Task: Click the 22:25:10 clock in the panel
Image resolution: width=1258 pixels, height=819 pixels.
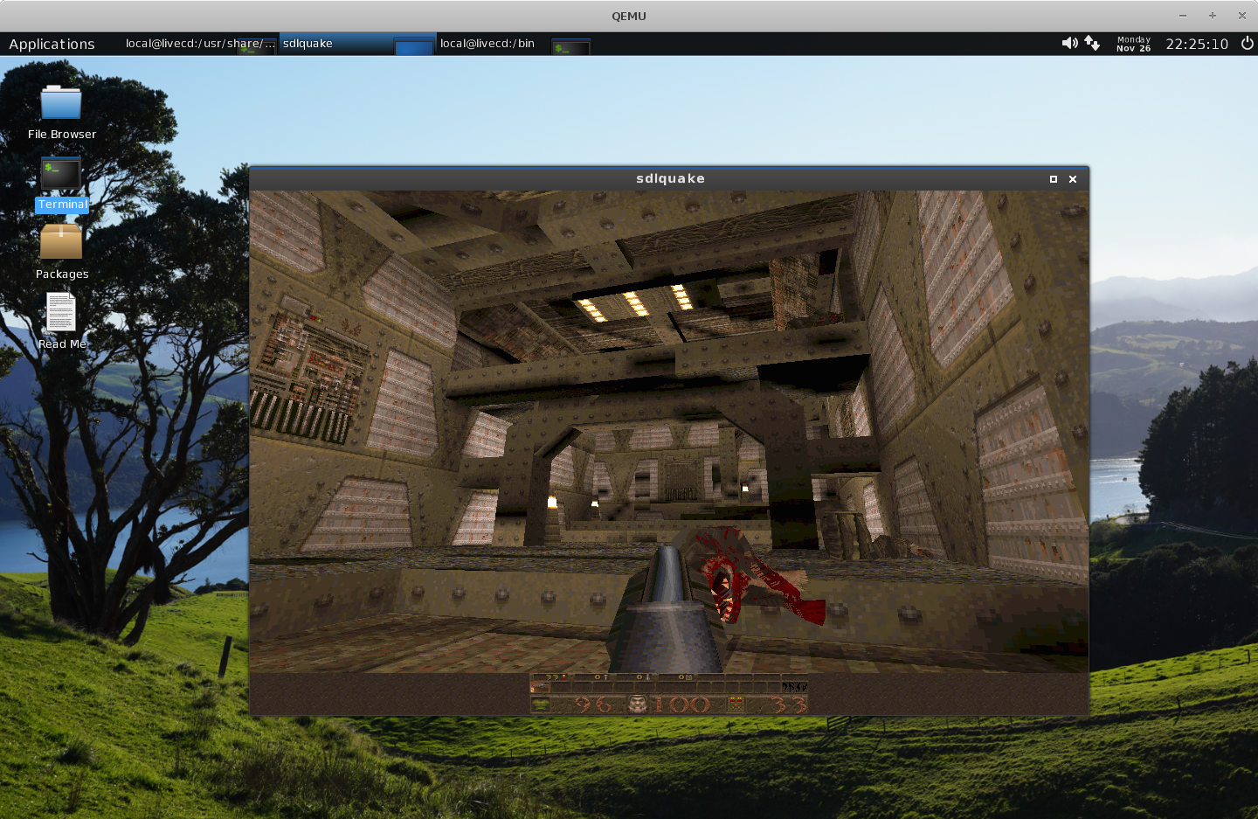Action: click(x=1197, y=44)
